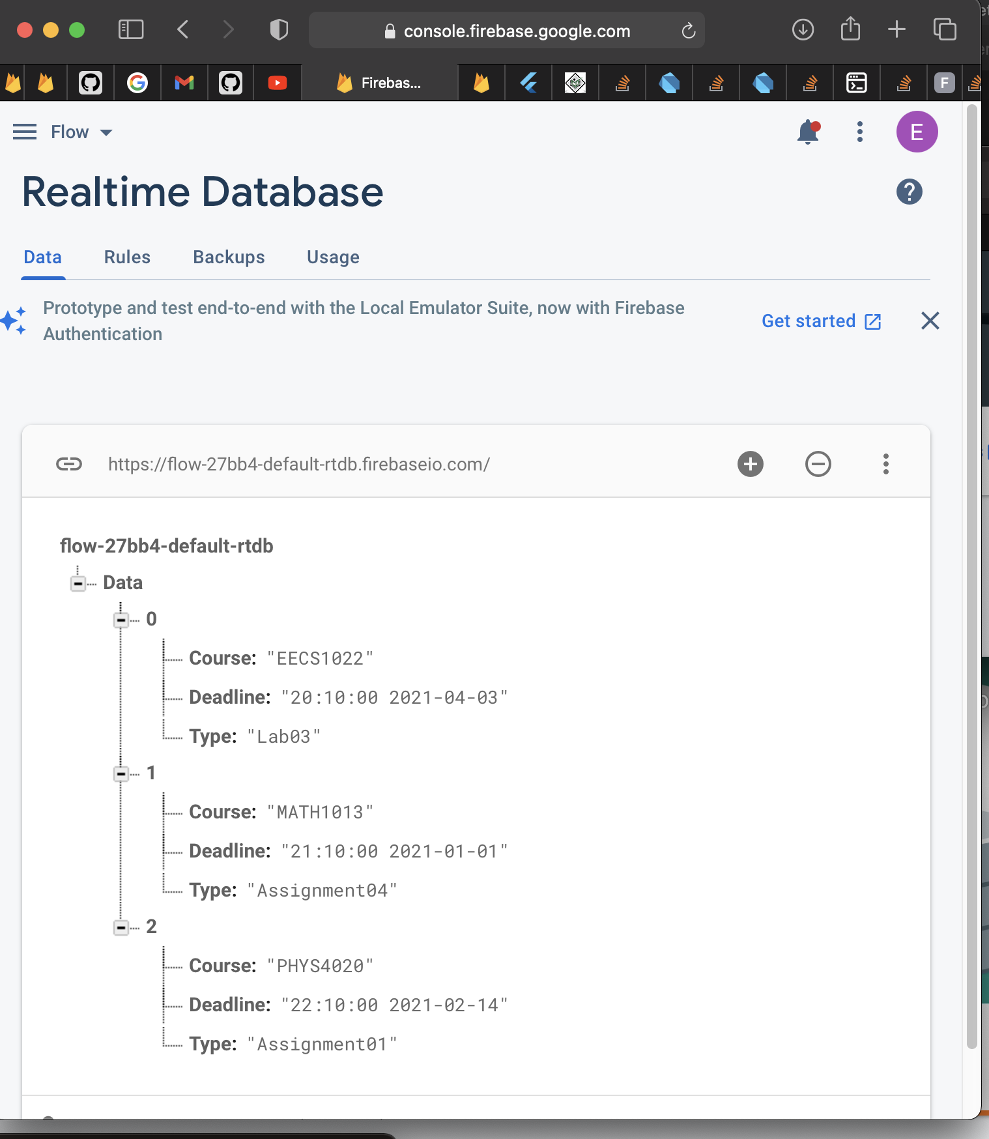The height and width of the screenshot is (1139, 989).
Task: Select the active Firebas... browser tab
Action: point(380,83)
